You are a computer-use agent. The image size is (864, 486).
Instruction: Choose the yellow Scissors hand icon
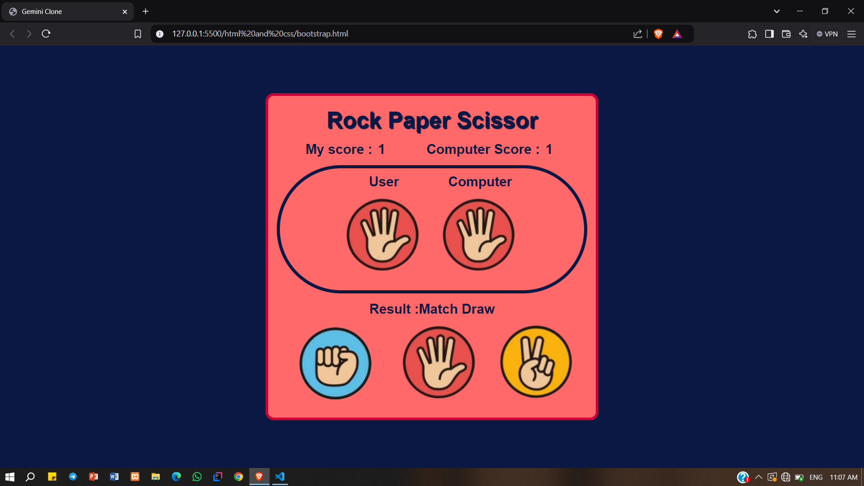coord(536,362)
